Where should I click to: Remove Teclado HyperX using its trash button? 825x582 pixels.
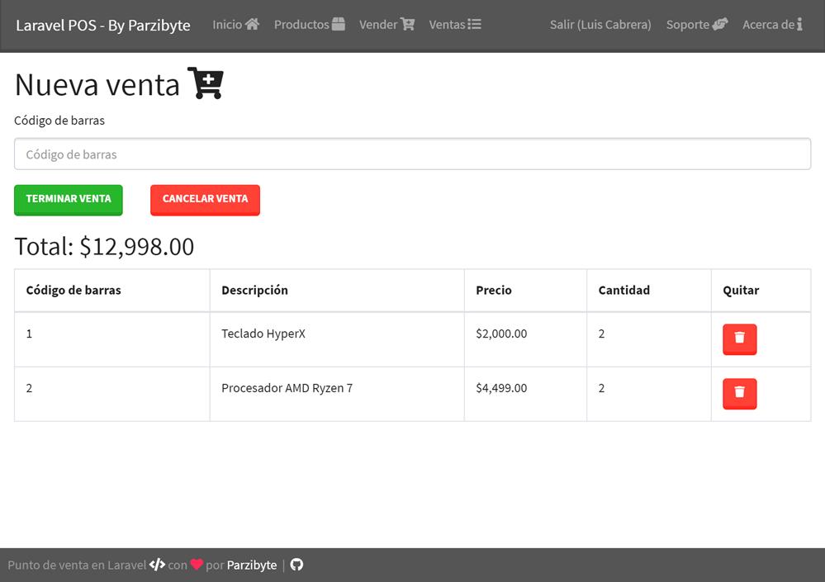(738, 338)
